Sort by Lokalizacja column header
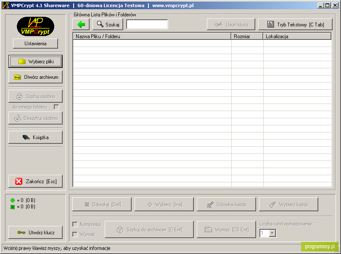 tap(297, 36)
